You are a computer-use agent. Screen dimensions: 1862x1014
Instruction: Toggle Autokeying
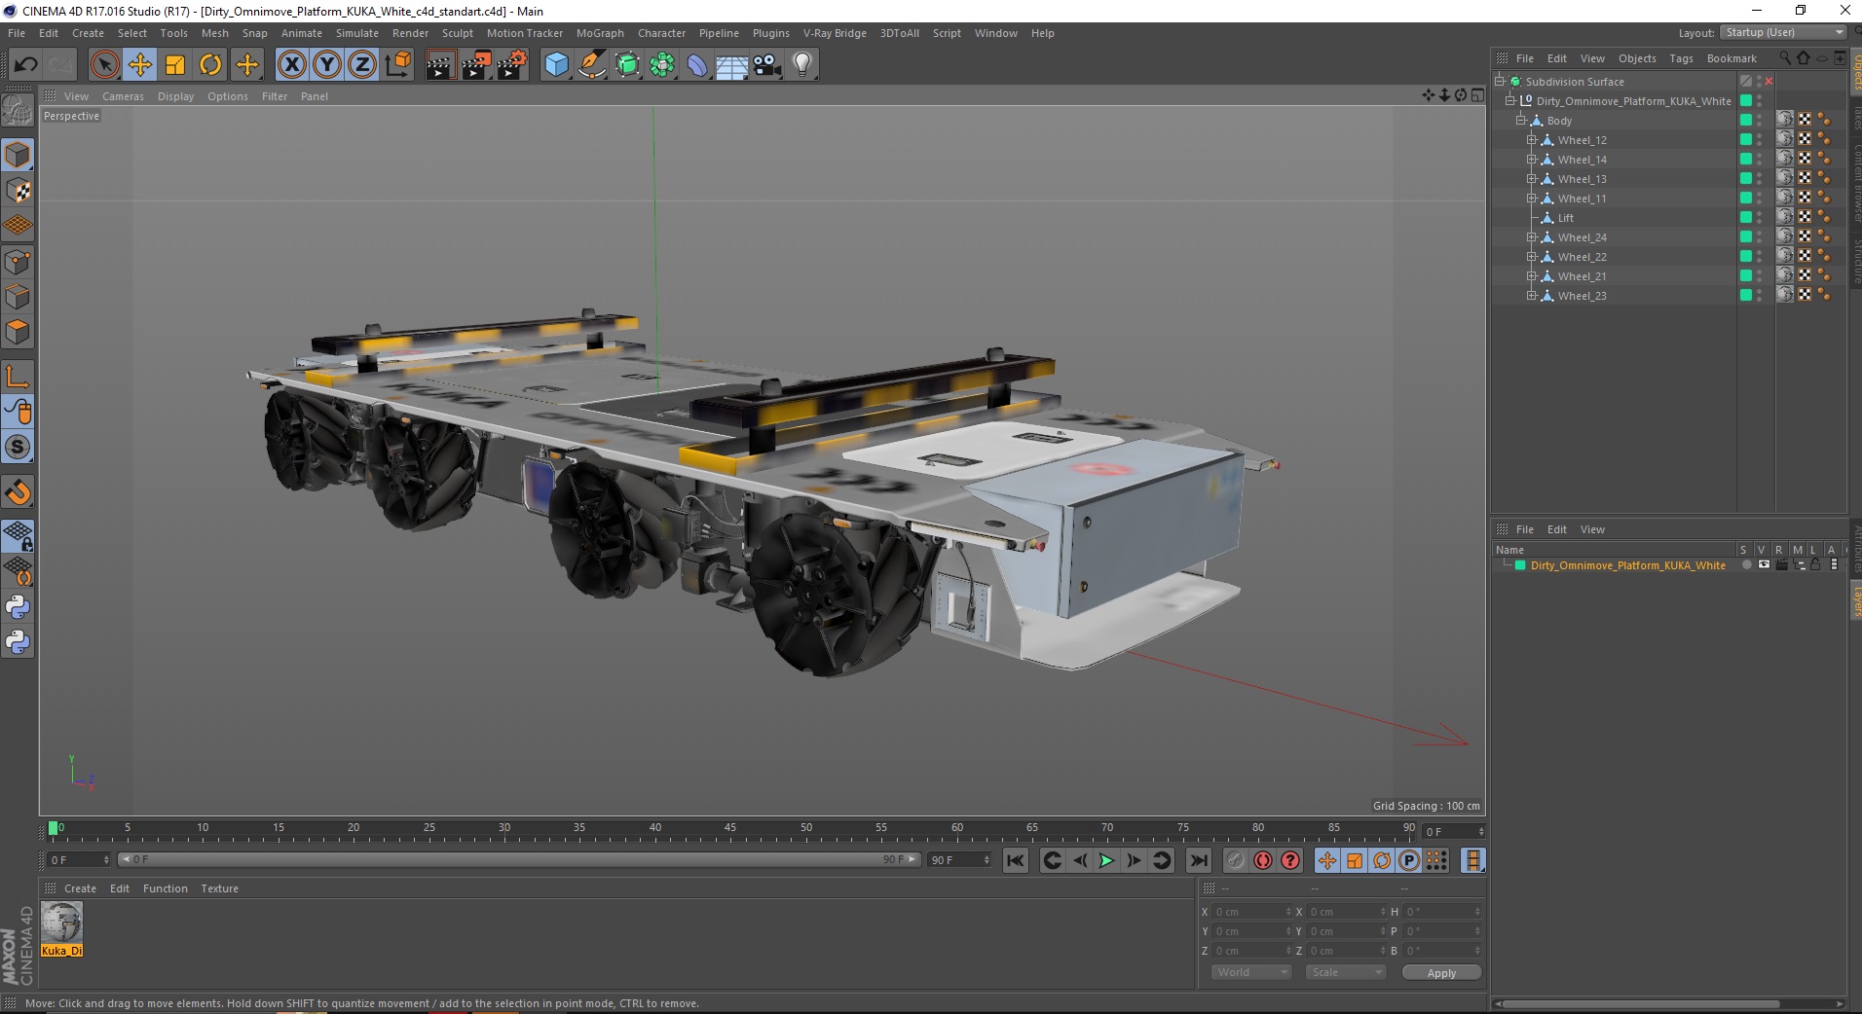1263,860
